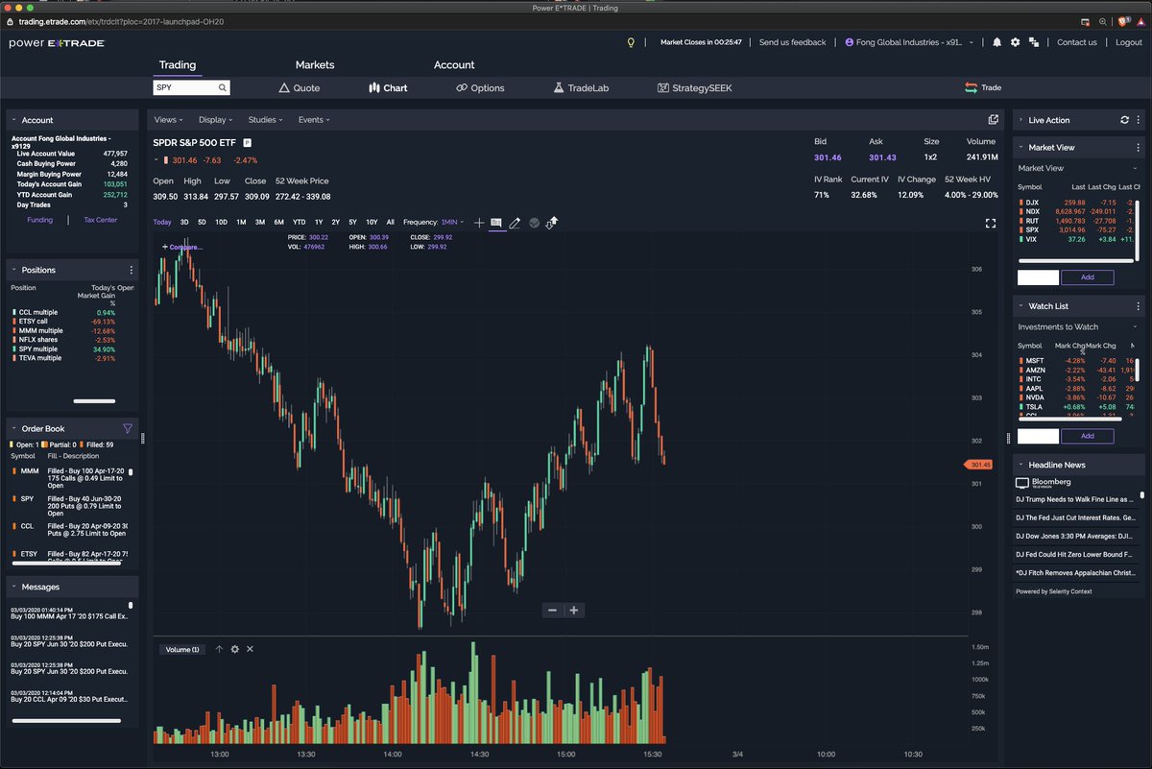The image size is (1152, 769).
Task: Click the up-down arrows icon in chart toolbar
Action: tap(552, 223)
